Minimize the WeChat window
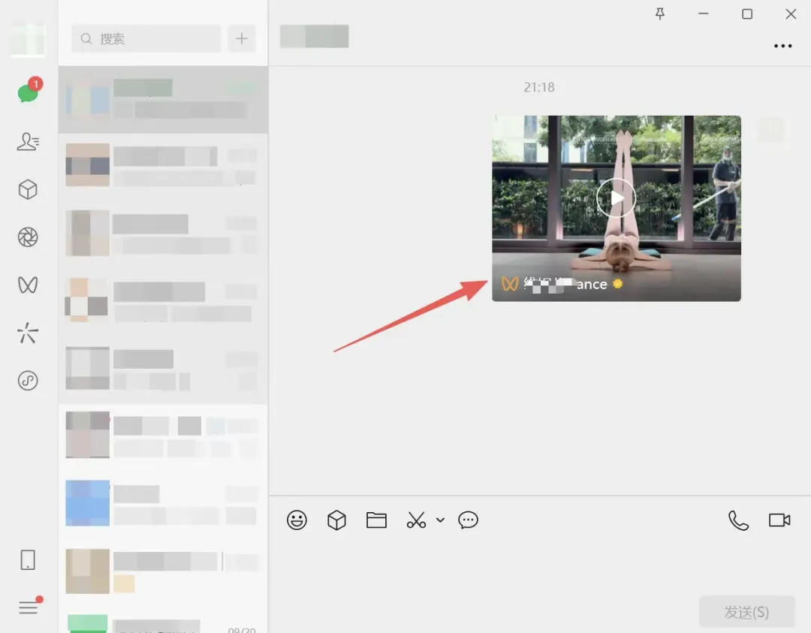811x633 pixels. 704,14
